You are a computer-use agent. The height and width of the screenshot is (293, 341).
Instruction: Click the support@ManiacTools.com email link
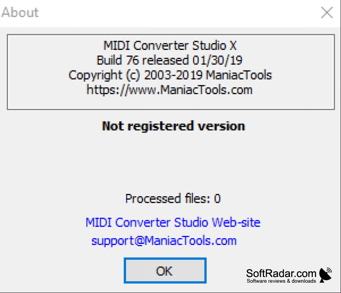click(164, 241)
